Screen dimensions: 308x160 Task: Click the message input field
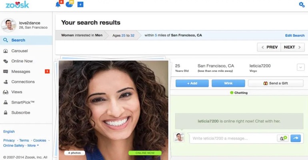(x=232, y=138)
